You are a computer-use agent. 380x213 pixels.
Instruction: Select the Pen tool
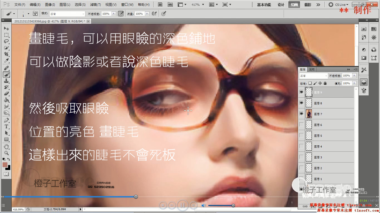[6, 120]
